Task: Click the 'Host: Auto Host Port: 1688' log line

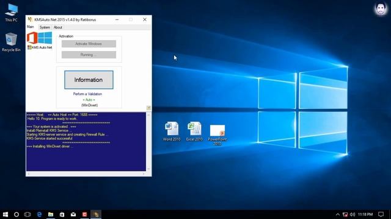Action: [62, 115]
